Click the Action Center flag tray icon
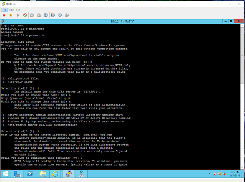Viewport: 245px width, 182px height. [x=214, y=174]
